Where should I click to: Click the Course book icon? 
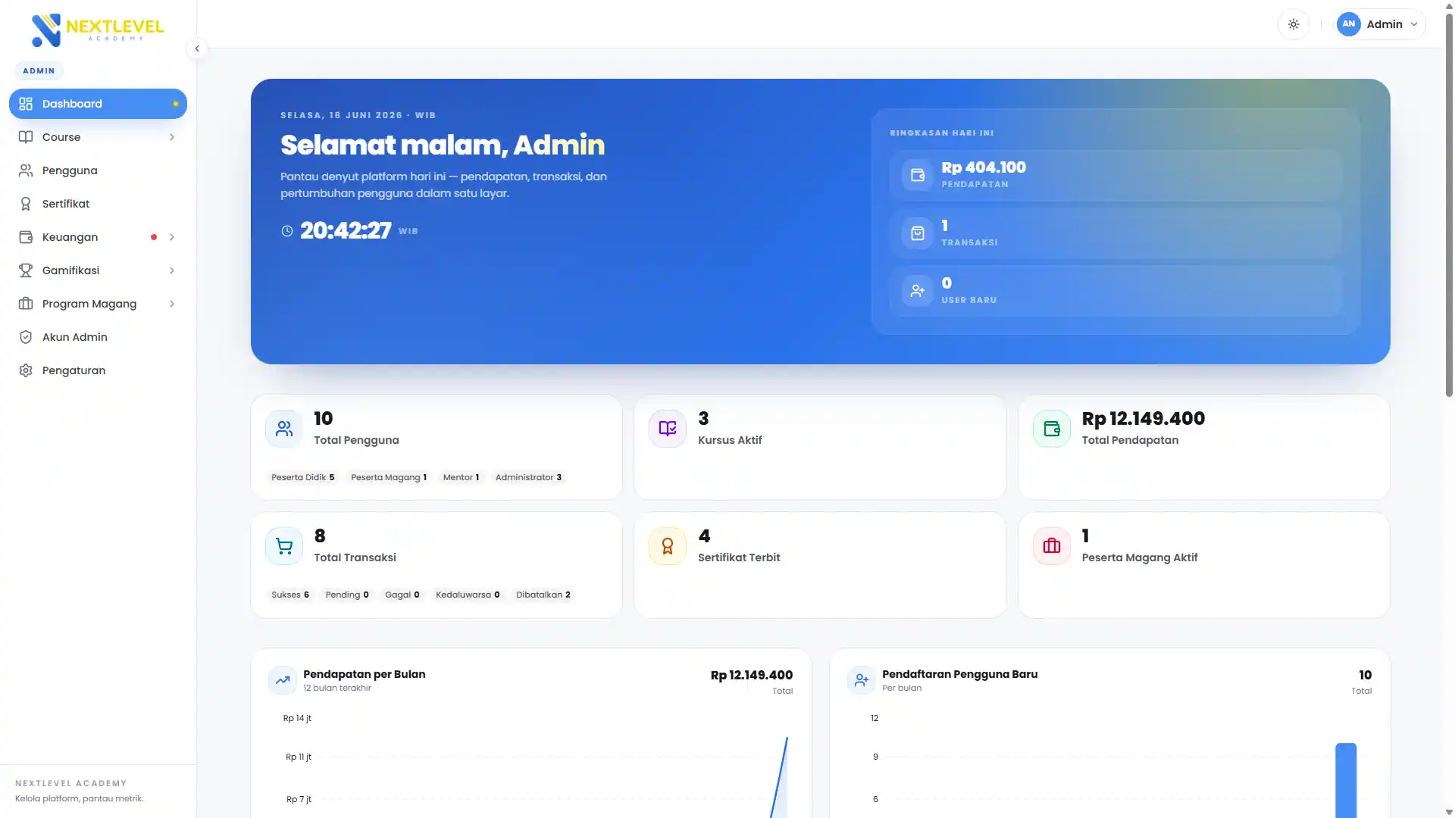click(26, 137)
